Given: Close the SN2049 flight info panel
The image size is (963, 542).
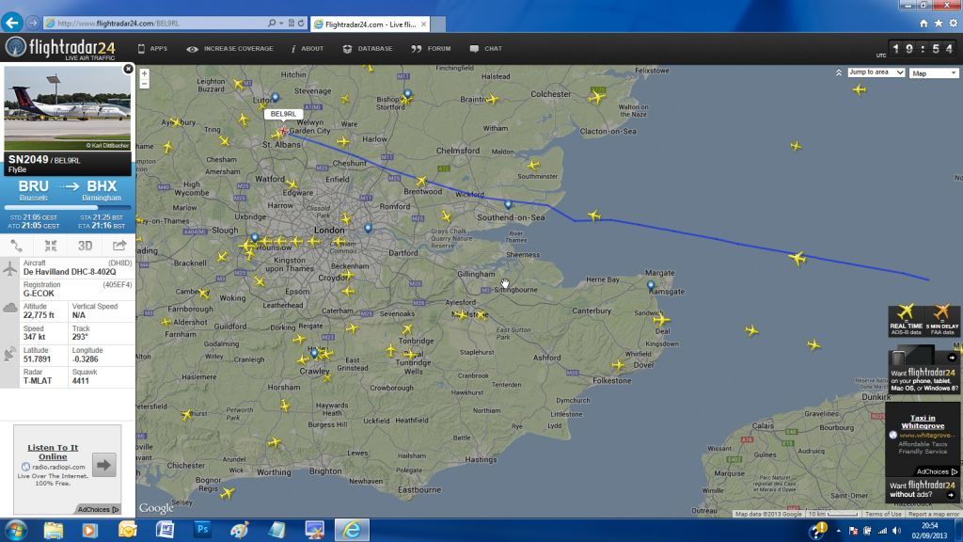Looking at the screenshot, I should 128,69.
